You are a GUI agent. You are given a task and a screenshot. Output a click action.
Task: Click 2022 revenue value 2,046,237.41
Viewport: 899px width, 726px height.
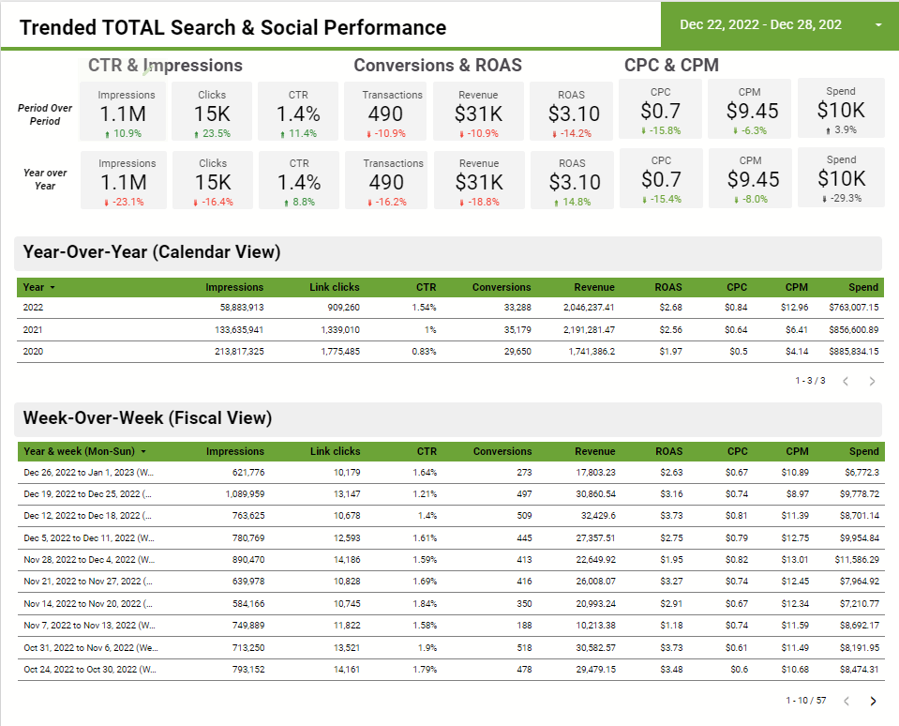[x=589, y=308]
